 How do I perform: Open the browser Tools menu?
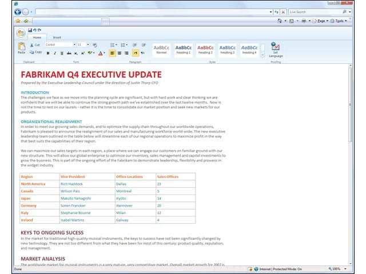(x=339, y=21)
